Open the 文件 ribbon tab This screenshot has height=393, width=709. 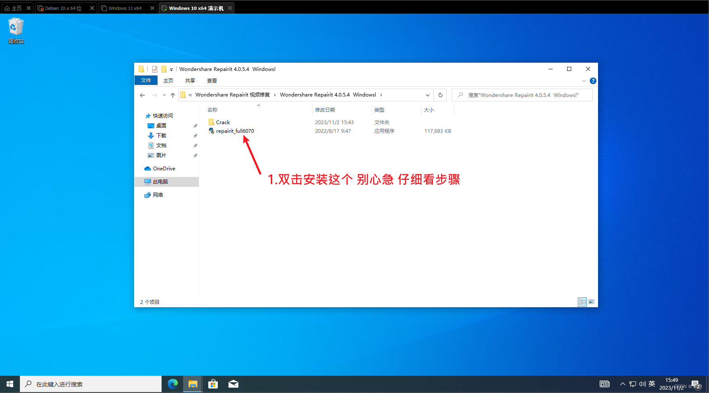[x=146, y=80]
